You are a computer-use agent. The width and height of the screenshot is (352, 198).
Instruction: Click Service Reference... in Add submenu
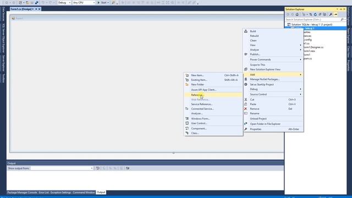coord(213,104)
